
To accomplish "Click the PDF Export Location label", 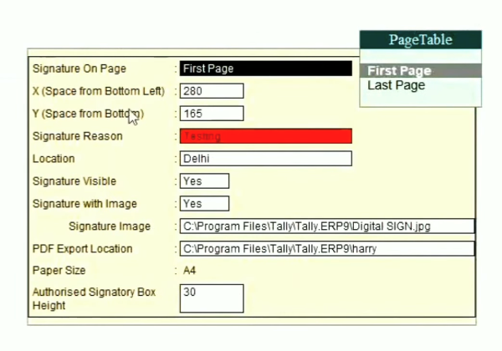I will pyautogui.click(x=82, y=249).
